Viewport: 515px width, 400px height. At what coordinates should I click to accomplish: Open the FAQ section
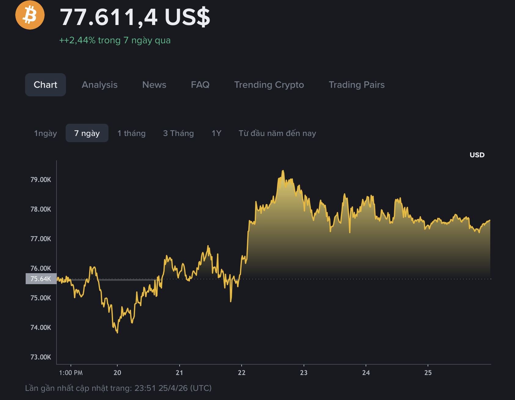[200, 85]
